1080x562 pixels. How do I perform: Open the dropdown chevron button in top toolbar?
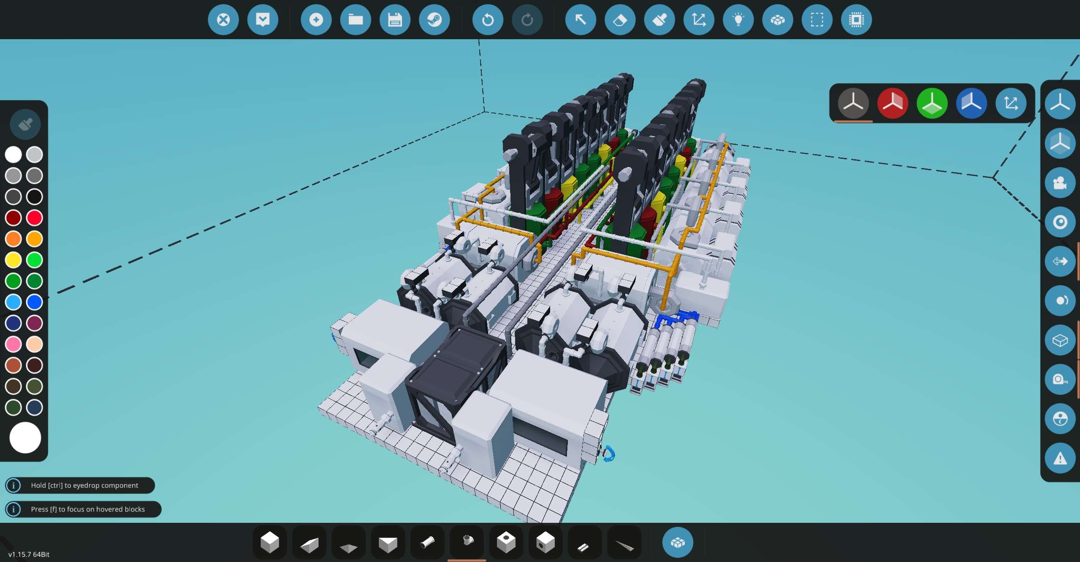[262, 20]
